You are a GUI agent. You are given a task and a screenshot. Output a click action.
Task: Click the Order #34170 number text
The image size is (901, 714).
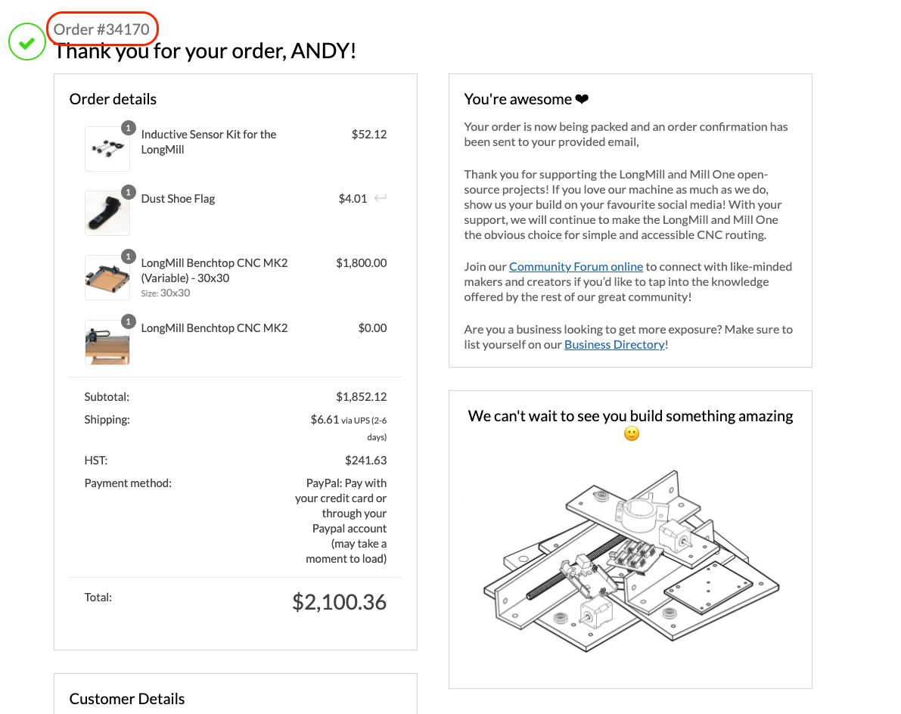101,29
